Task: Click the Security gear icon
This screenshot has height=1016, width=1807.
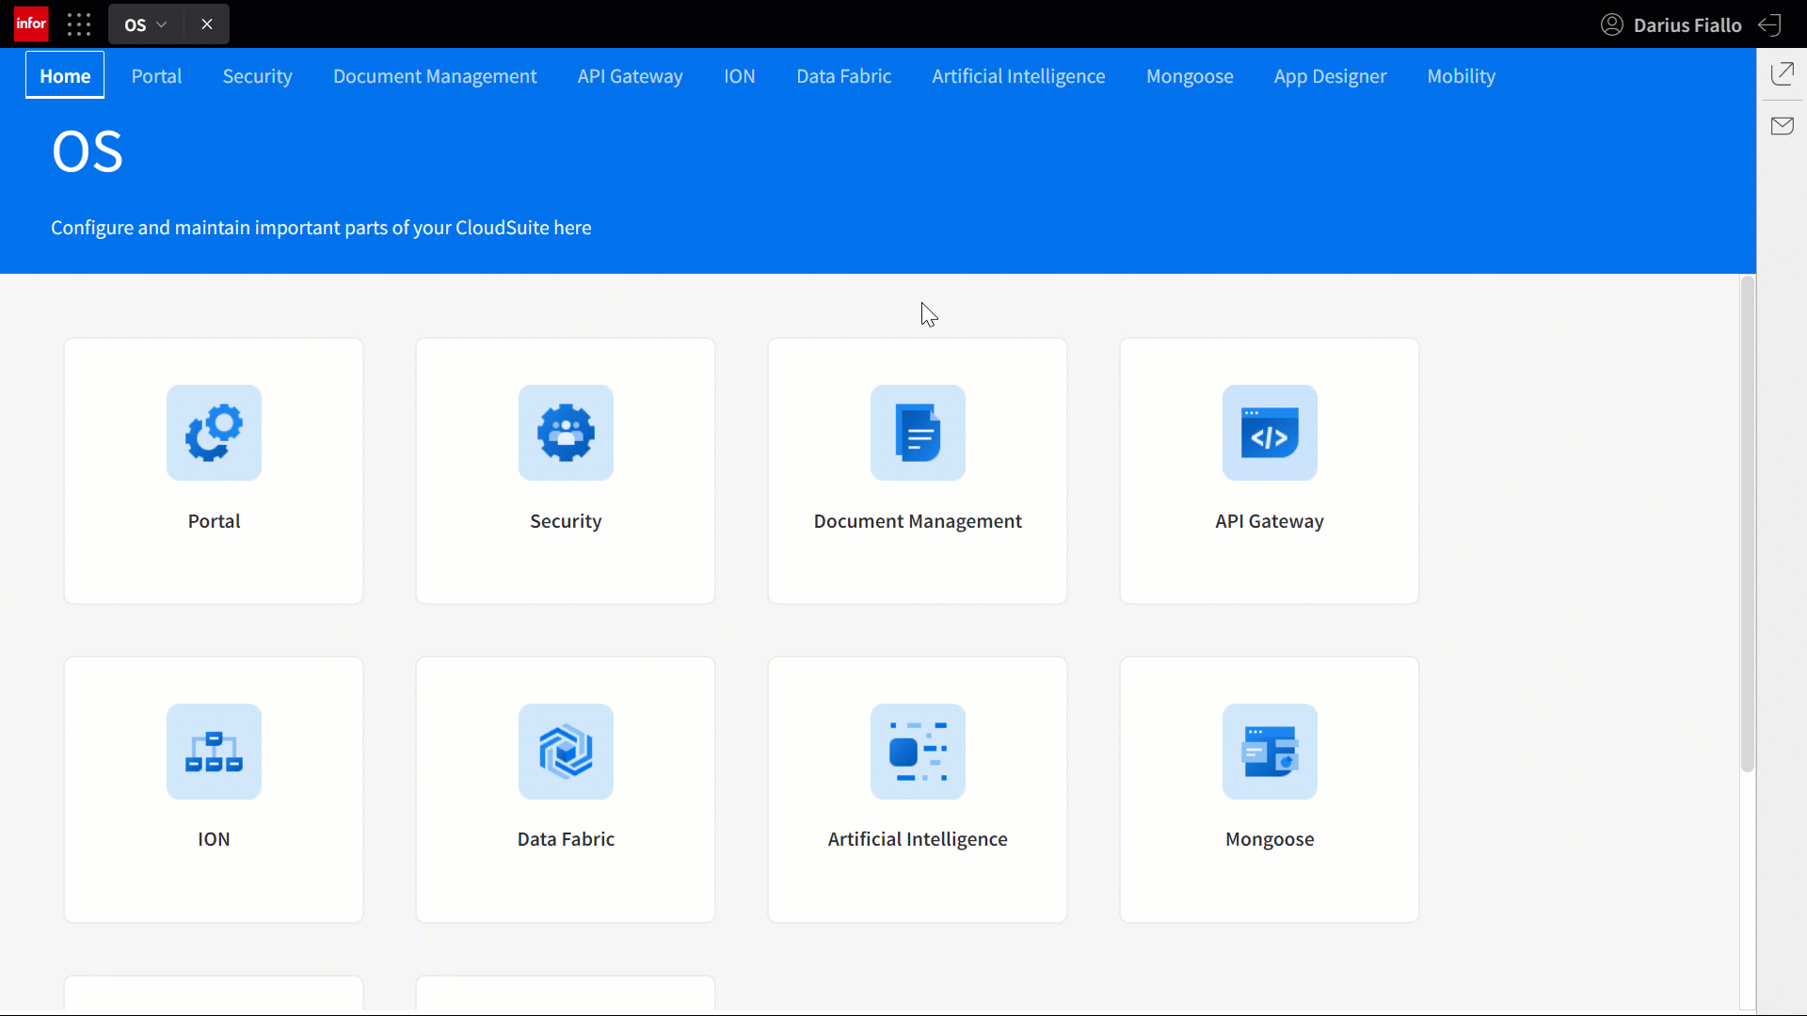Action: 566,433
